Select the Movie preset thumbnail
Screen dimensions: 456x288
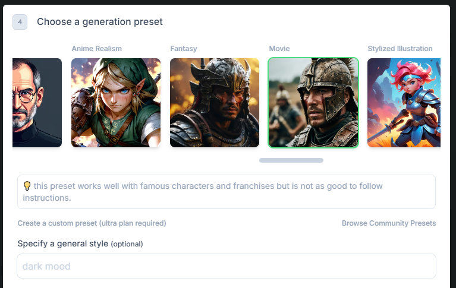click(x=313, y=103)
